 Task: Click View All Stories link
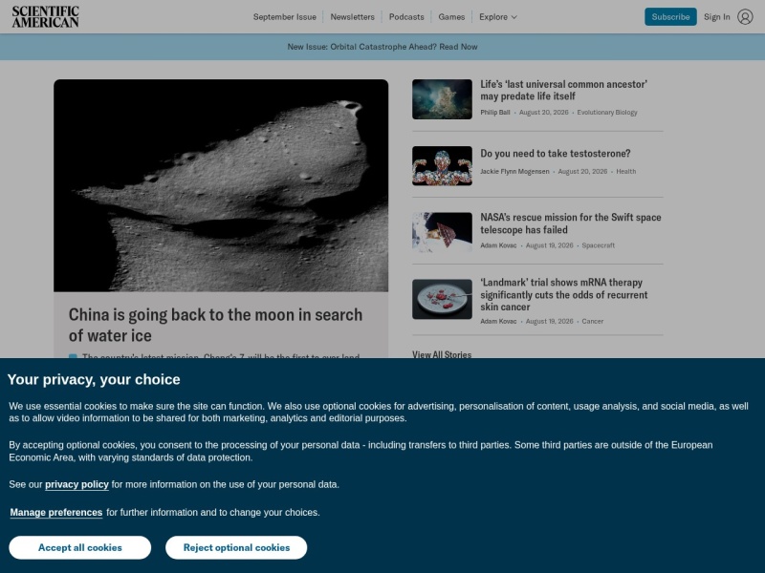442,354
